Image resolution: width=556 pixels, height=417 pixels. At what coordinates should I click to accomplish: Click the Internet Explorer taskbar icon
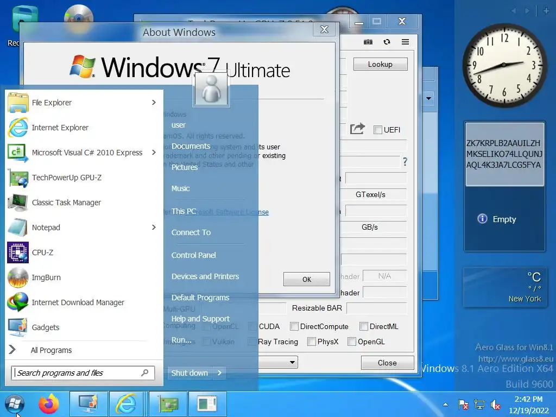[127, 404]
